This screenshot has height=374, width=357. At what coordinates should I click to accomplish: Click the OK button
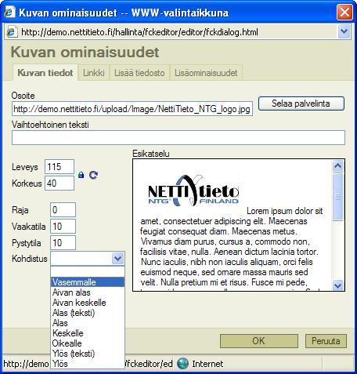click(x=259, y=341)
